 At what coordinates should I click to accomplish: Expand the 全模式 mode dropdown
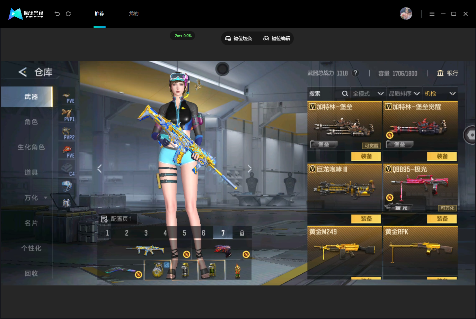368,93
